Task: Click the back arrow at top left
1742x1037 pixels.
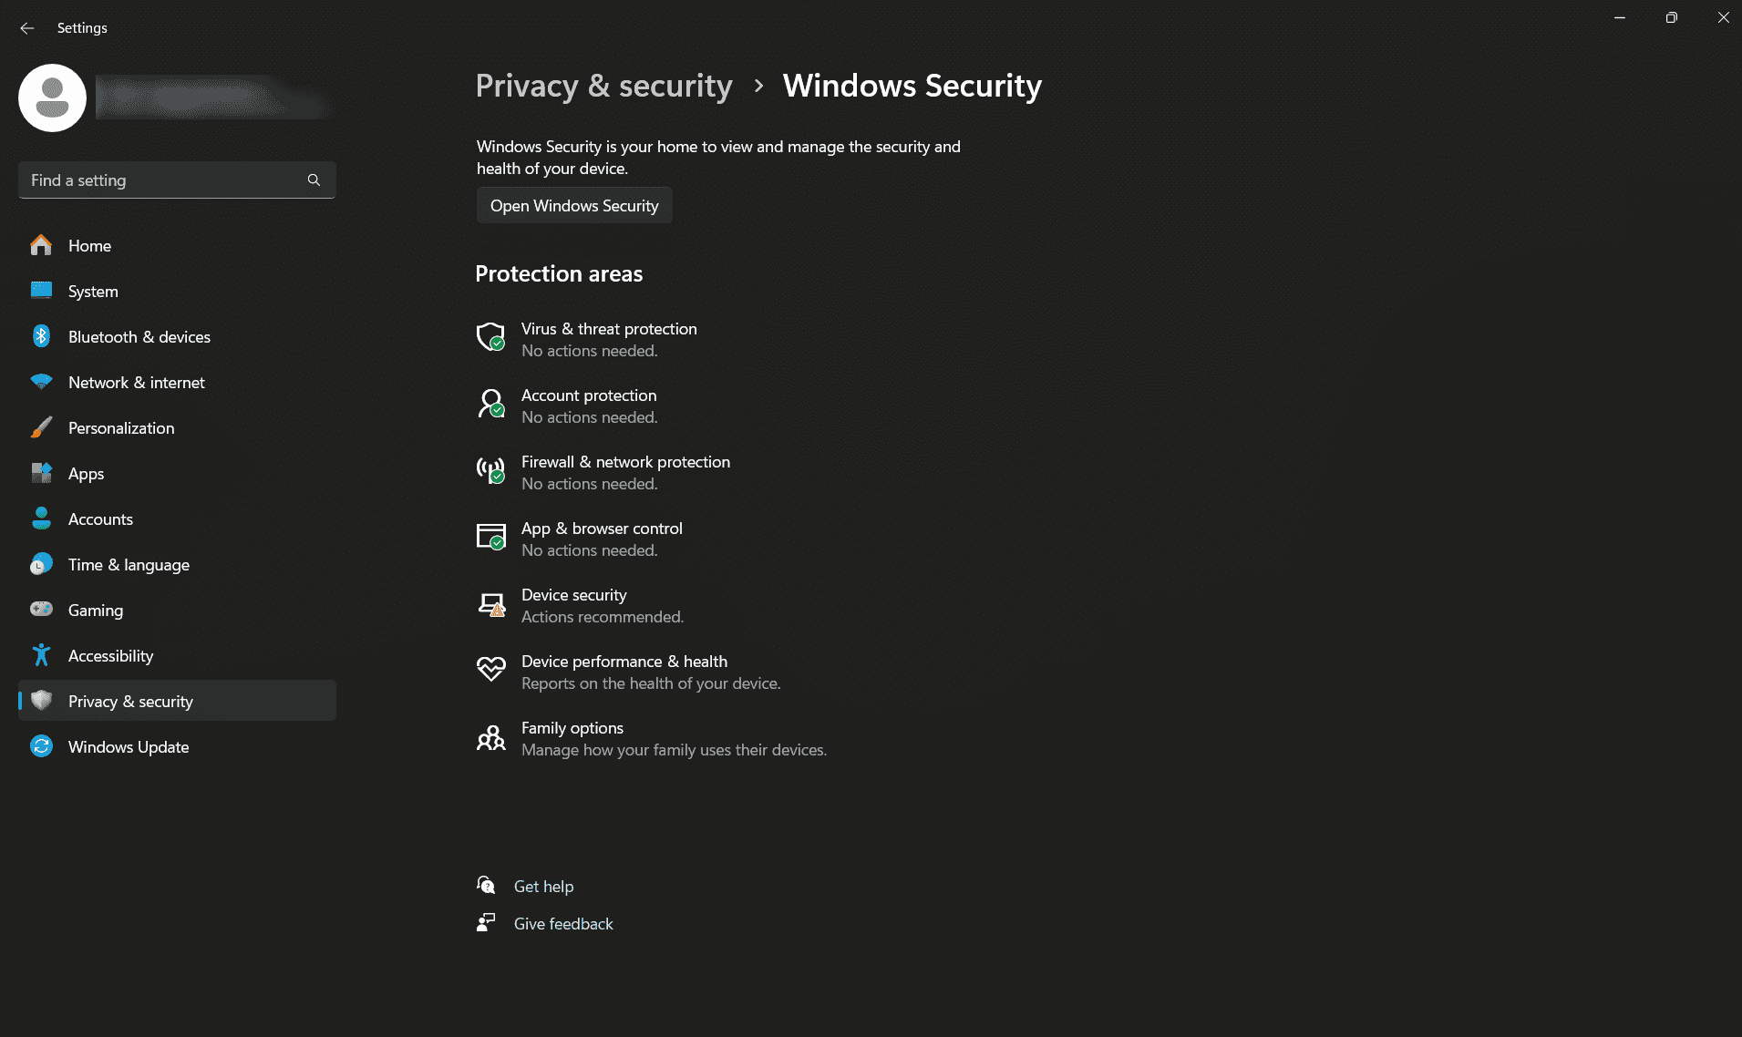Action: pos(26,27)
